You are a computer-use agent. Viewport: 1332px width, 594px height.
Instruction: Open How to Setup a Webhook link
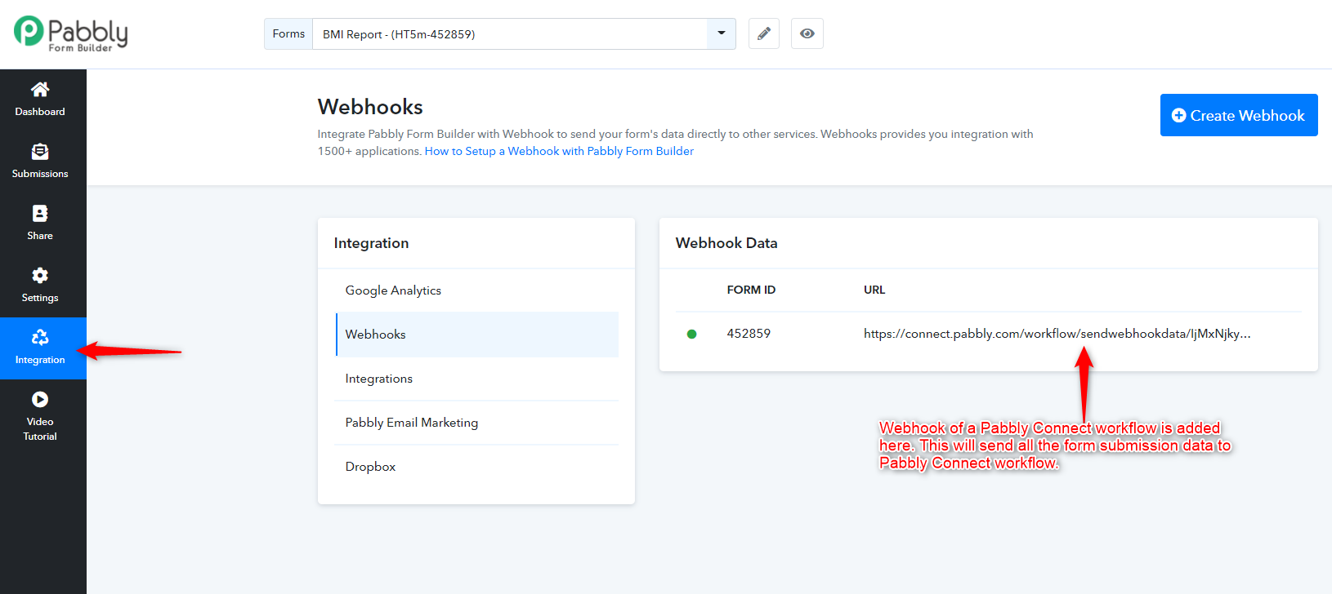click(x=559, y=151)
